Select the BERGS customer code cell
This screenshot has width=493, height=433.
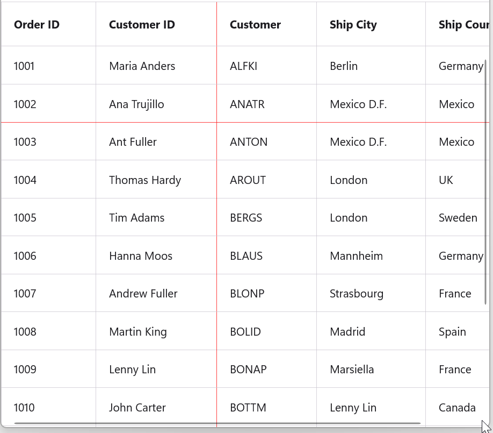tap(246, 217)
